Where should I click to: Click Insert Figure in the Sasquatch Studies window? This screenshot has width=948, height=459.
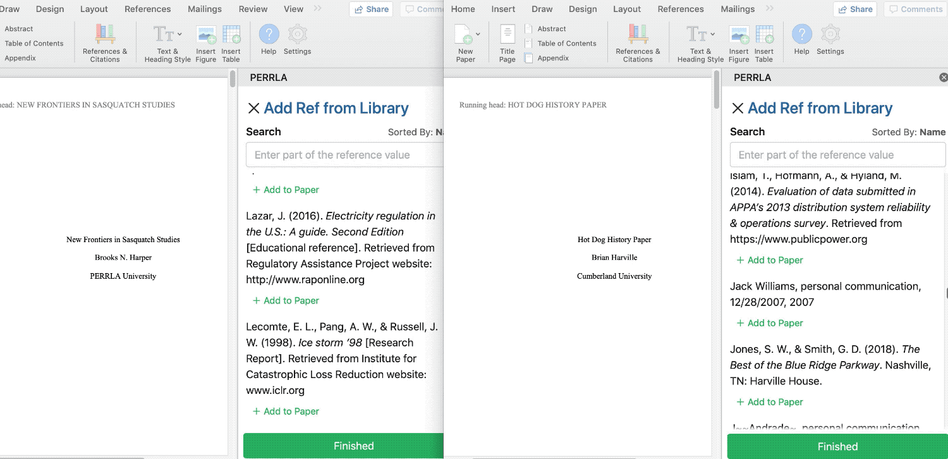tap(206, 43)
